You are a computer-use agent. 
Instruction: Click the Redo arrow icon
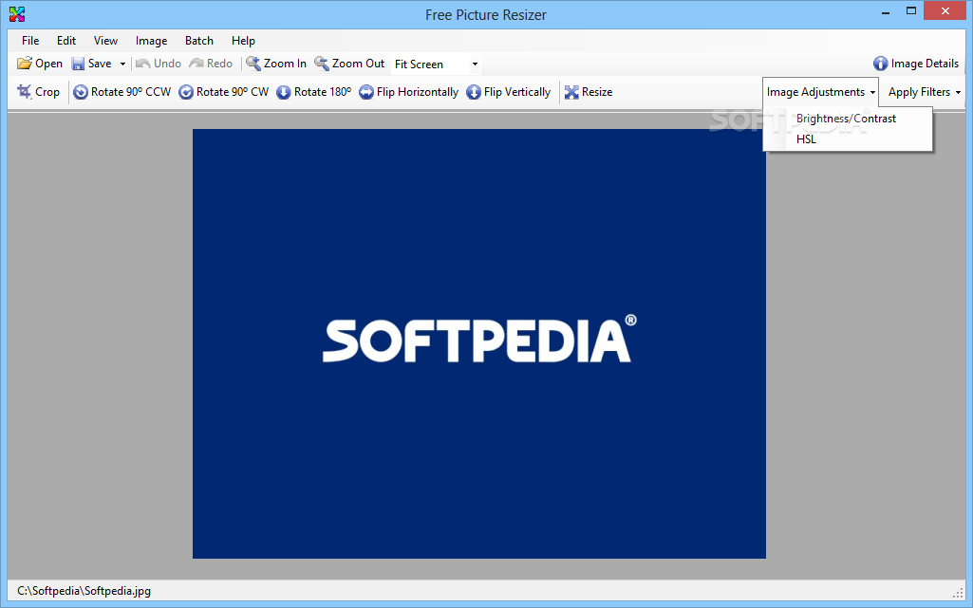[196, 64]
